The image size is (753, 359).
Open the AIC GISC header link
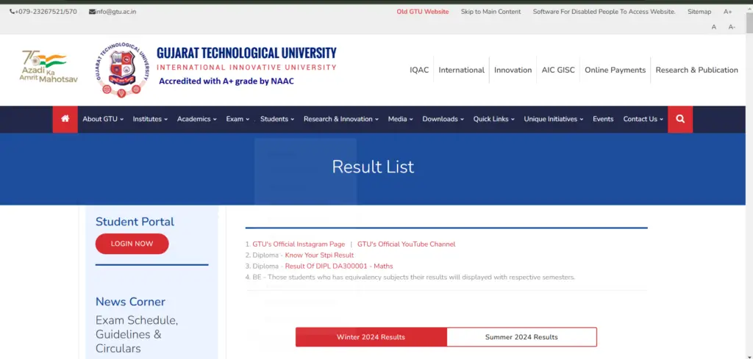coord(558,70)
